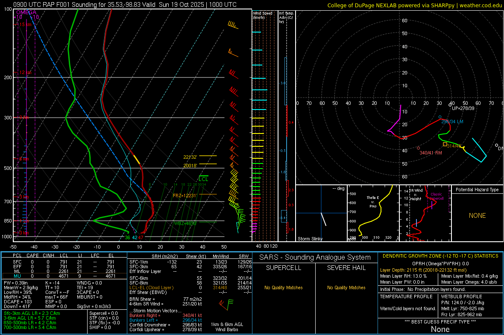Click the MidRH = 34% value

[18, 297]
